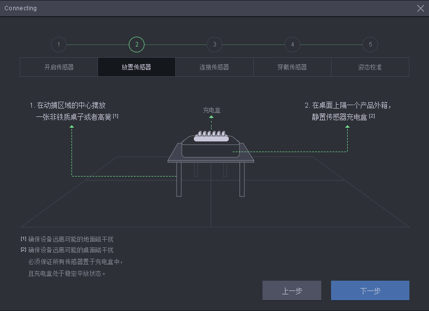Click step circle number 1
Screen dimensions: 429x311
point(59,44)
